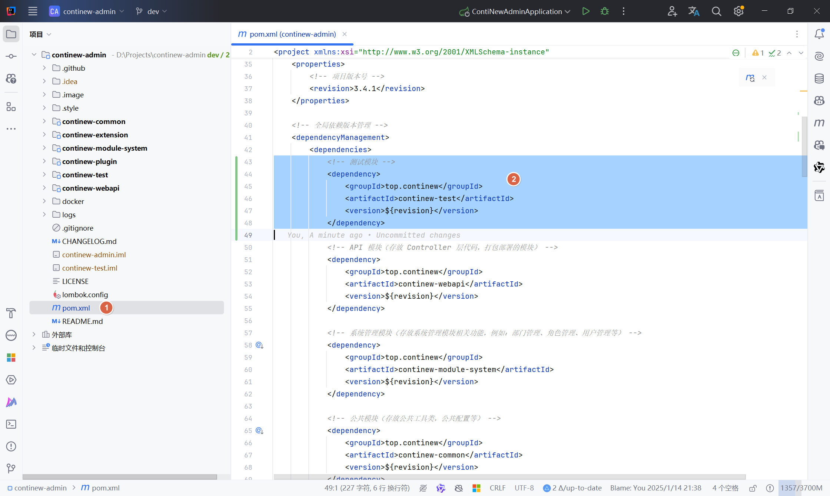Open the Services tool window

point(11,380)
